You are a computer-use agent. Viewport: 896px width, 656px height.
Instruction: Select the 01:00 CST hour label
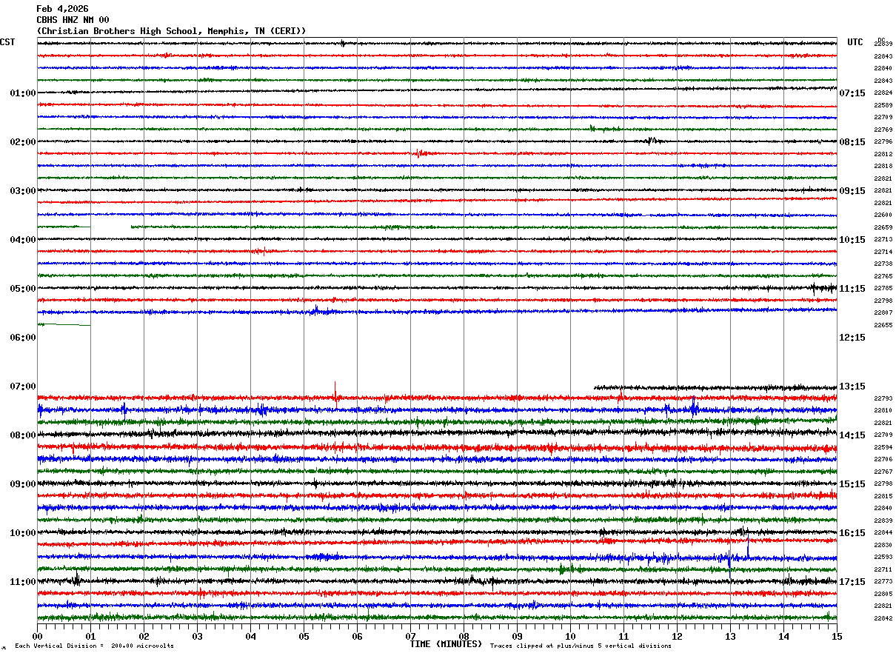click(23, 93)
